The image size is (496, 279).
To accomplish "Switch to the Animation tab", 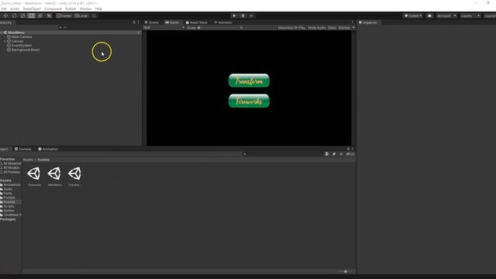I will 48,149.
